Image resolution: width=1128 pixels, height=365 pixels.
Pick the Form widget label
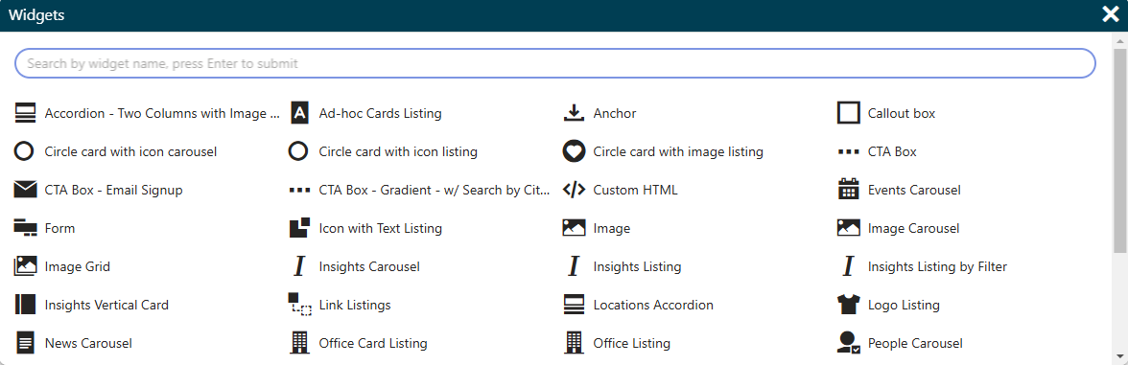(59, 228)
